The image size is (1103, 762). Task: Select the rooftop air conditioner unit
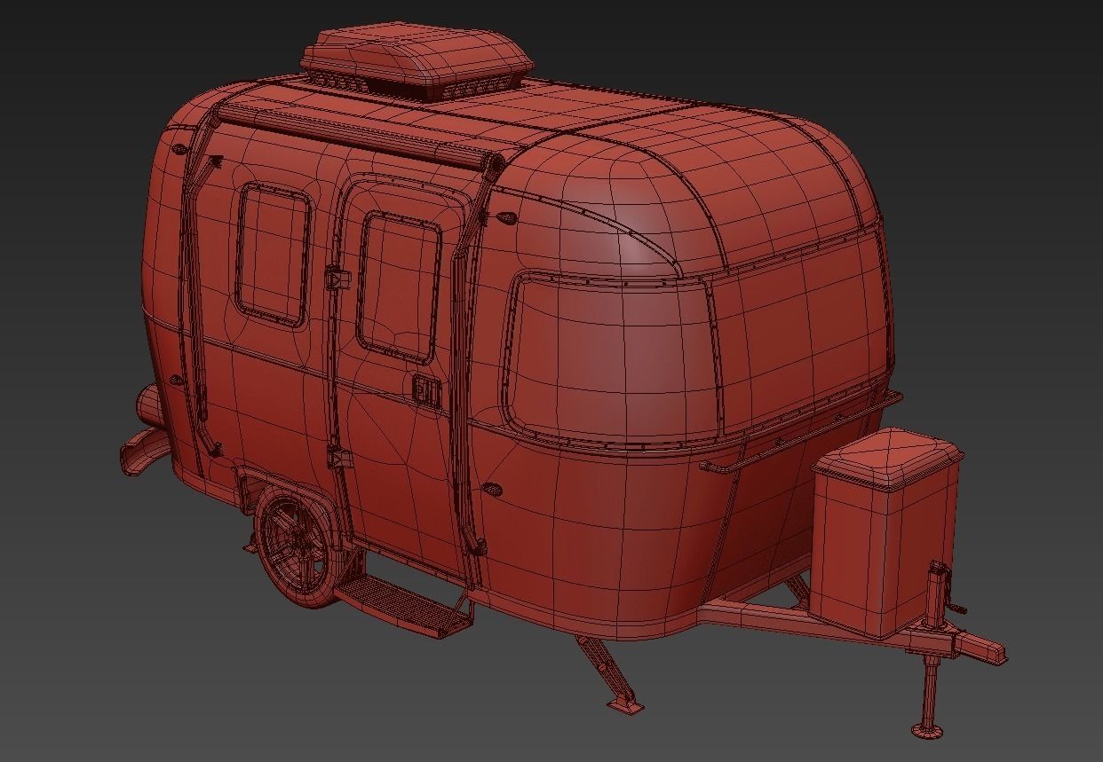pos(417,62)
